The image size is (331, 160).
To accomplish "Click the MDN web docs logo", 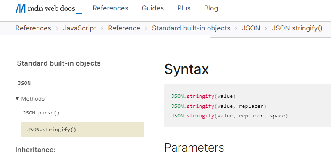I will click(49, 8).
